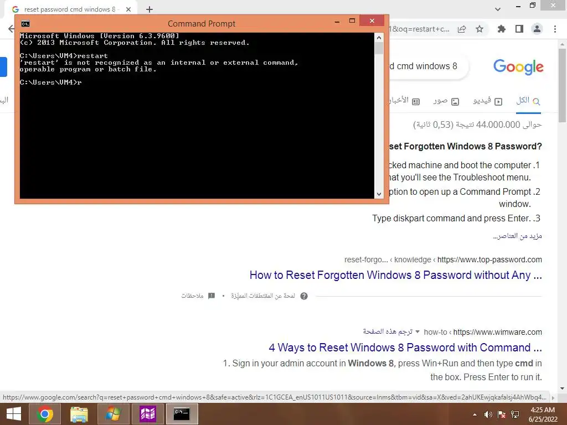
Task: Open the taskbar clock showing 4:25 AM
Action: click(x=543, y=414)
